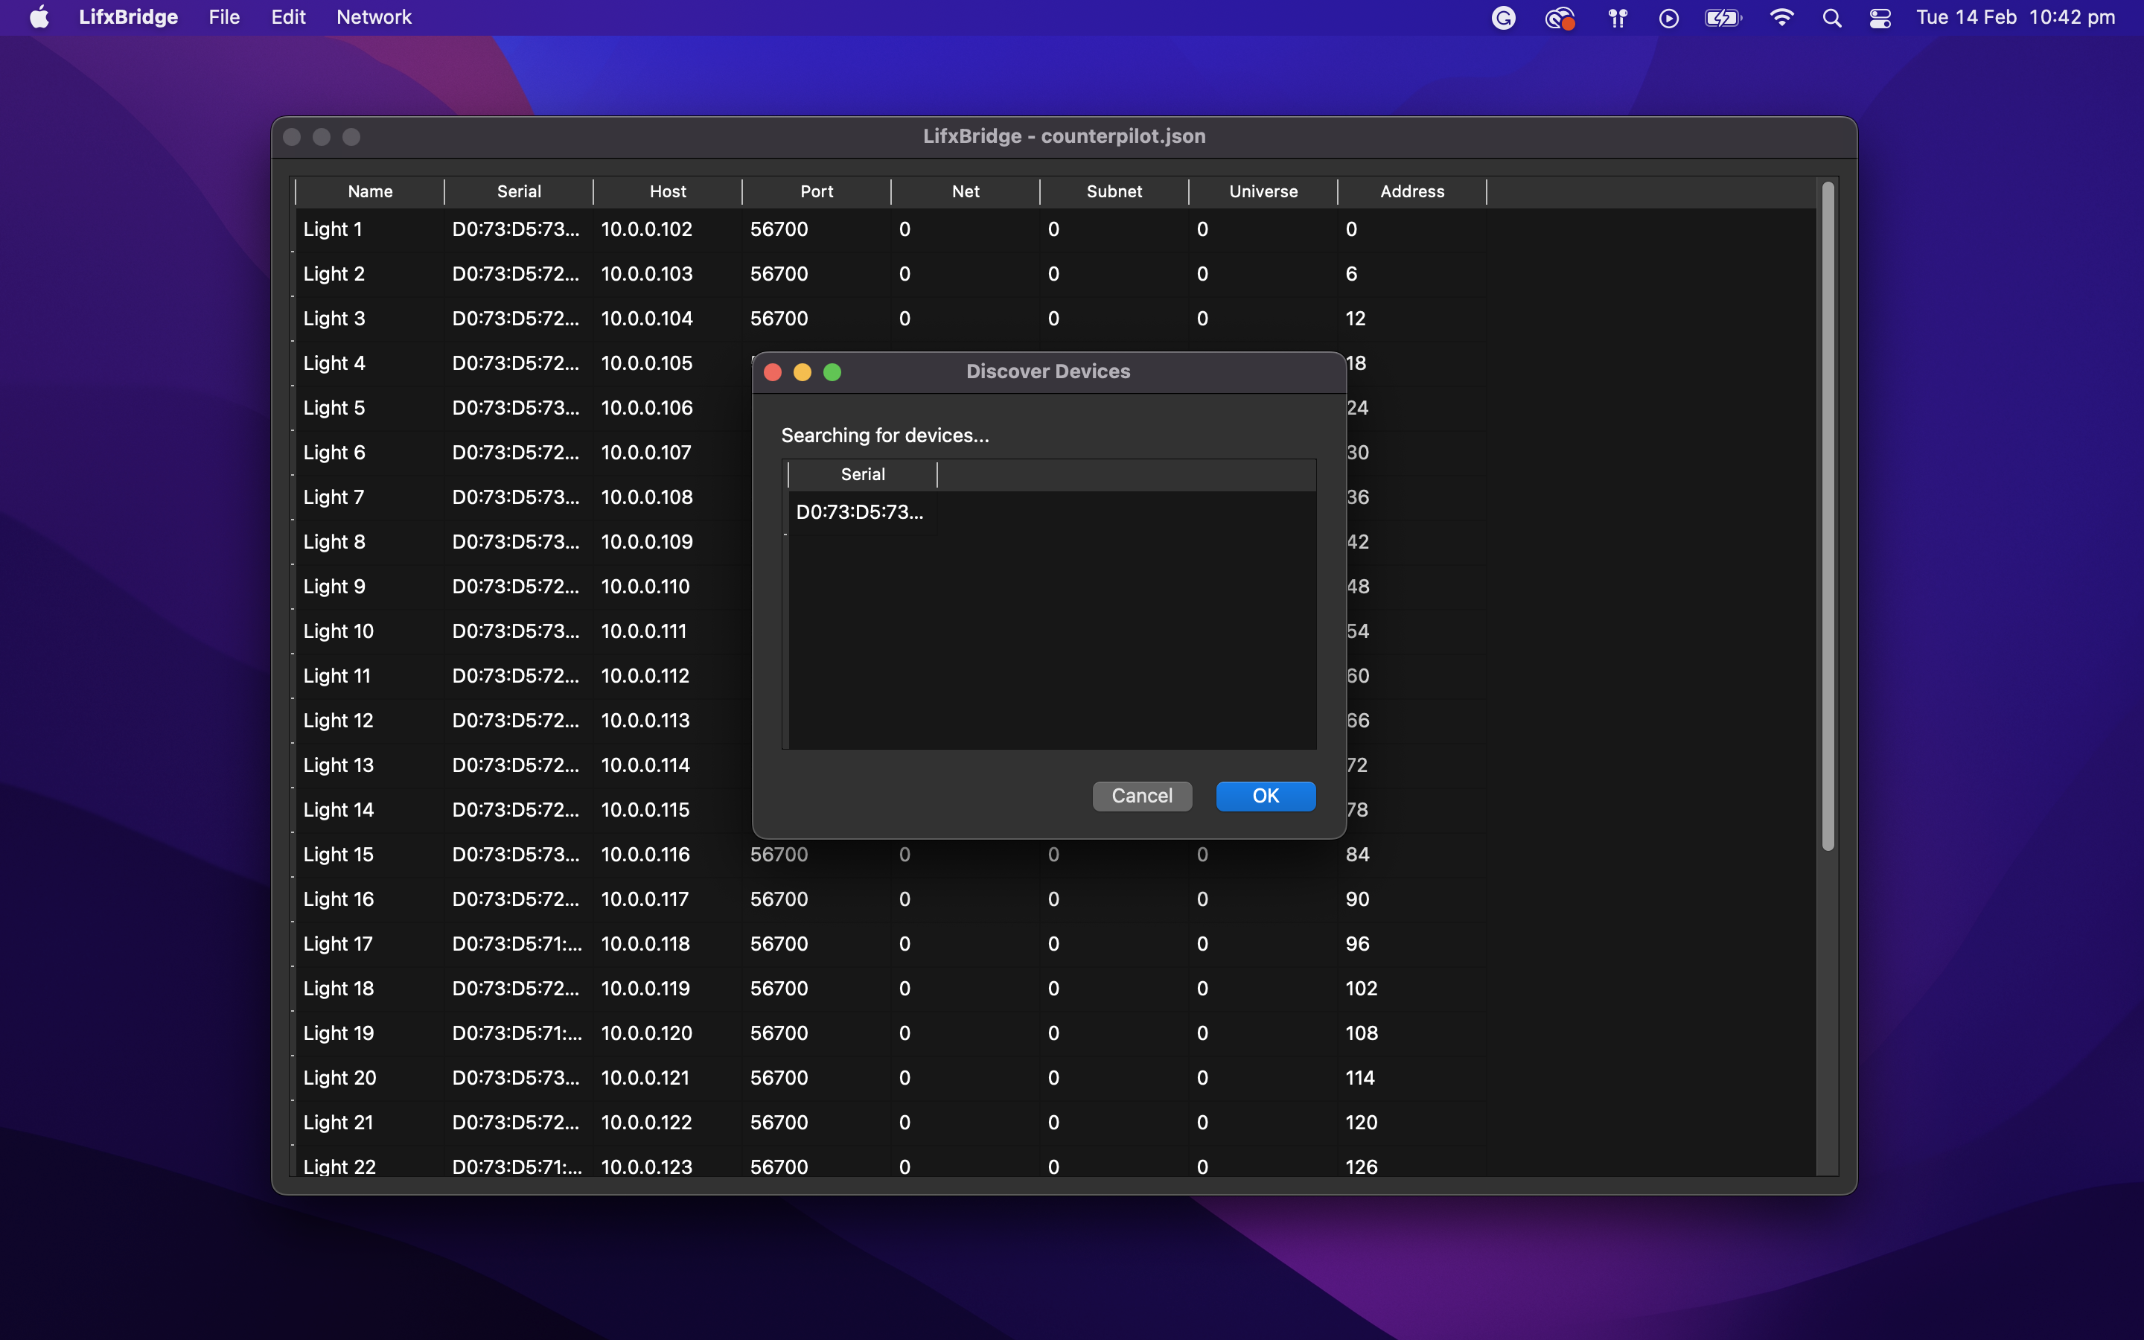This screenshot has width=2144, height=1340.
Task: Zoom the Discover Devices dialog
Action: pyautogui.click(x=832, y=372)
